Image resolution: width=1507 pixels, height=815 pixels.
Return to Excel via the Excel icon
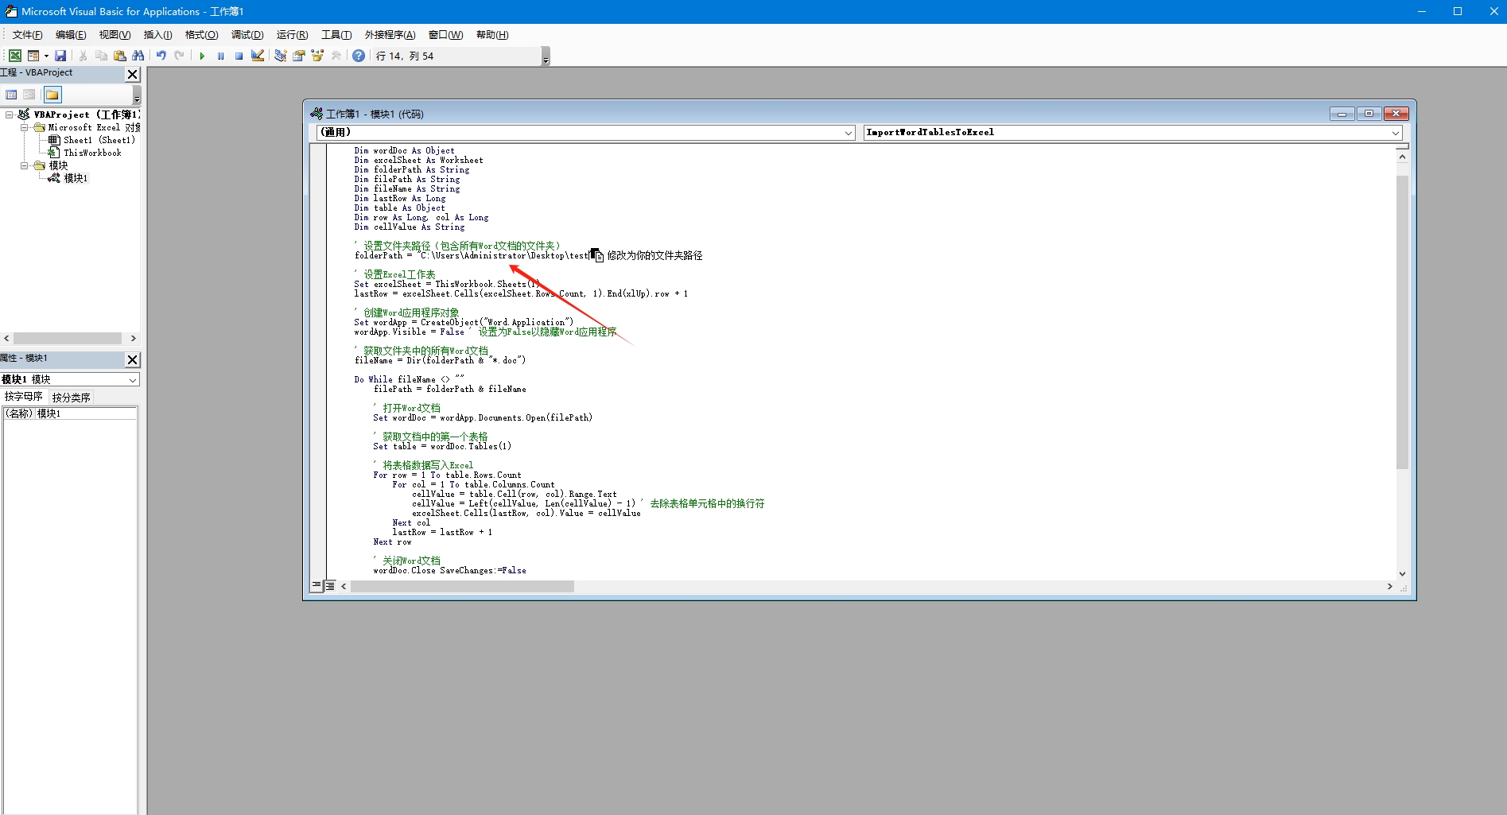(14, 56)
